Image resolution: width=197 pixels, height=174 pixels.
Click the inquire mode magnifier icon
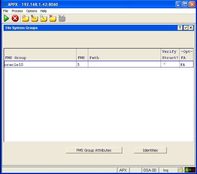click(44, 19)
